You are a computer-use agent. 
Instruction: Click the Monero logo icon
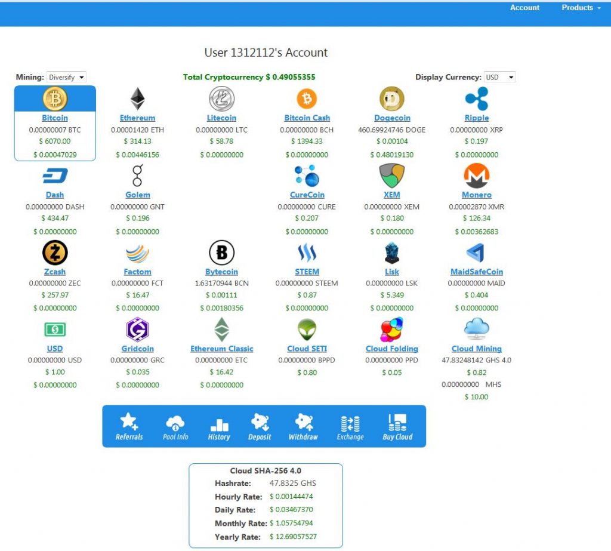pos(477,176)
